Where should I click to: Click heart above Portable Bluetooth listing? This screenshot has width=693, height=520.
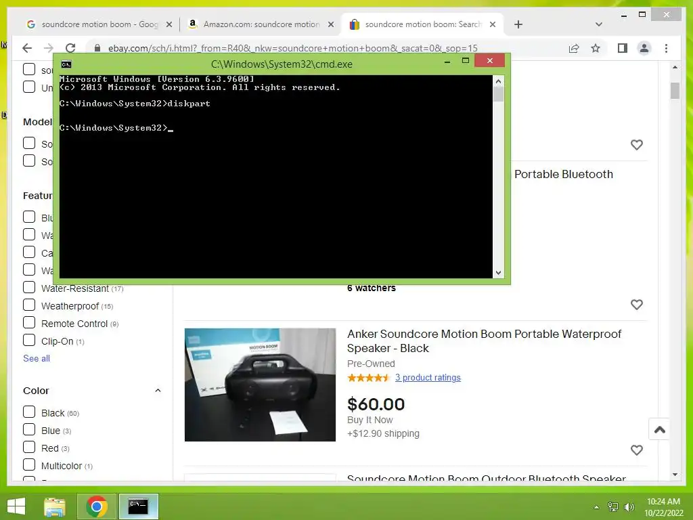coord(636,145)
